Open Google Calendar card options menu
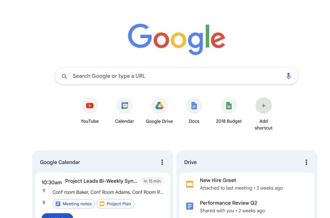The width and height of the screenshot is (330, 218). click(162, 162)
